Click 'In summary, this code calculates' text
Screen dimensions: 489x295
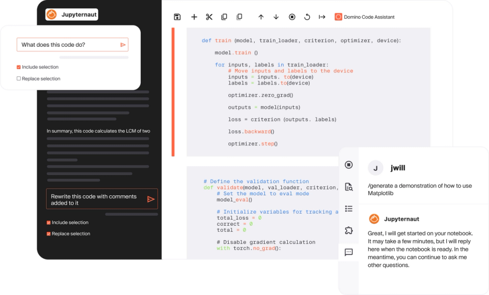[x=98, y=131]
